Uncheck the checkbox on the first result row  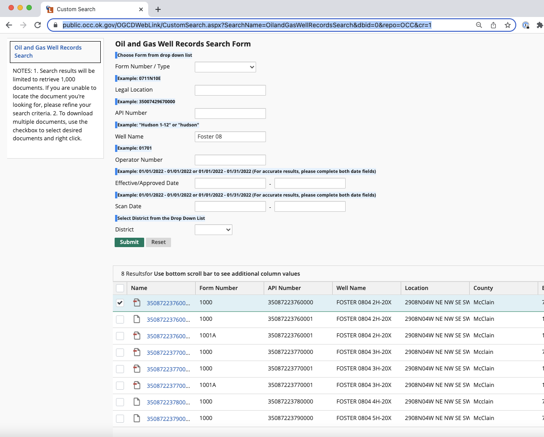120,303
